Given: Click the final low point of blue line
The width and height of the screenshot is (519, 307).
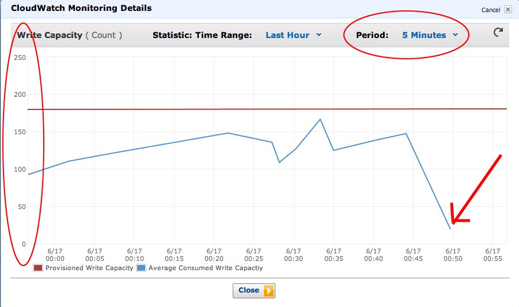Looking at the screenshot, I should (x=450, y=229).
